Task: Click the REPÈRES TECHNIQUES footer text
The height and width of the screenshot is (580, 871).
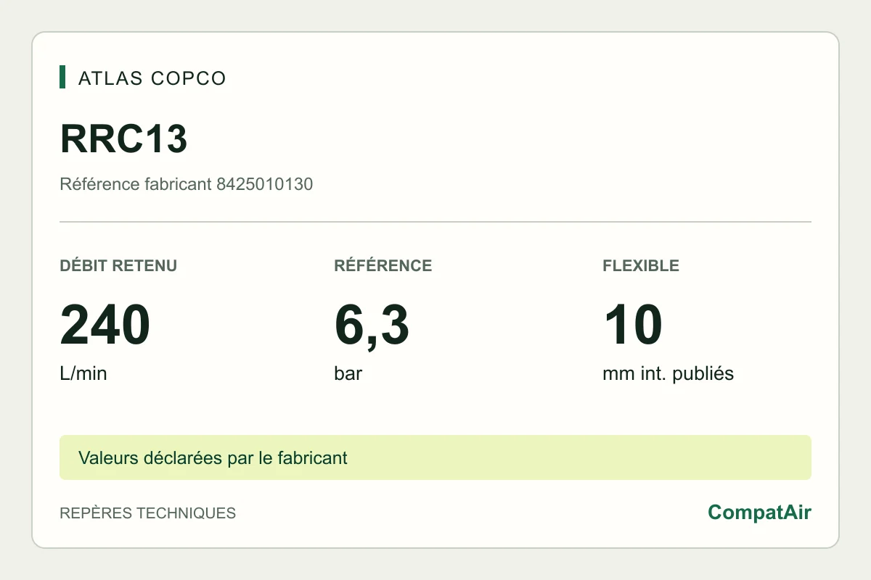Action: 147,513
